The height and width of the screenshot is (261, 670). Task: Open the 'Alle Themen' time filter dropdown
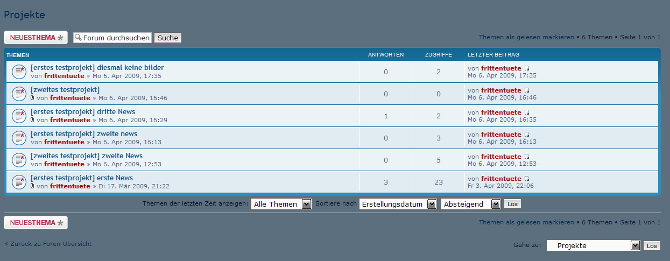click(x=281, y=204)
